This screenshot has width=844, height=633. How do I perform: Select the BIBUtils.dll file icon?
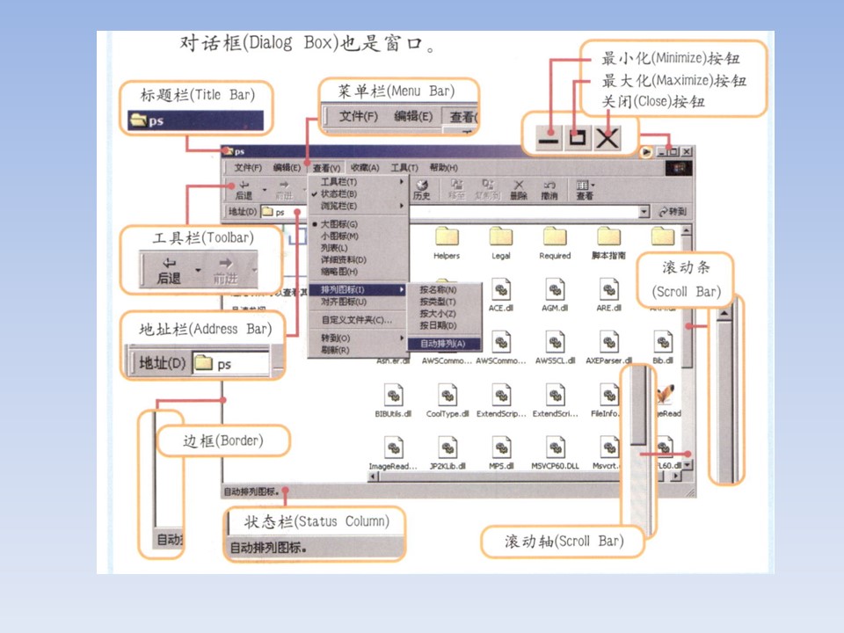(393, 396)
